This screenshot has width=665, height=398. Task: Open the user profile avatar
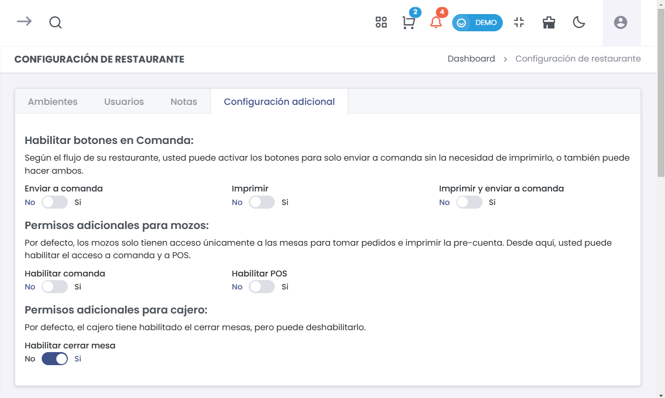pos(621,23)
